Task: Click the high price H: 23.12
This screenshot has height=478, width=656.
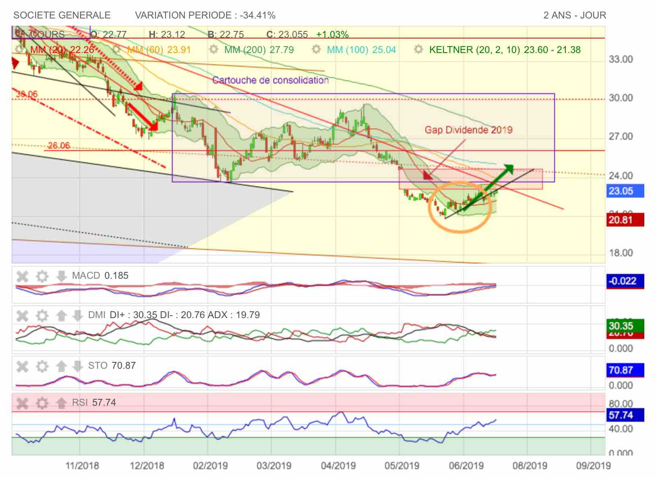Action: click(167, 35)
